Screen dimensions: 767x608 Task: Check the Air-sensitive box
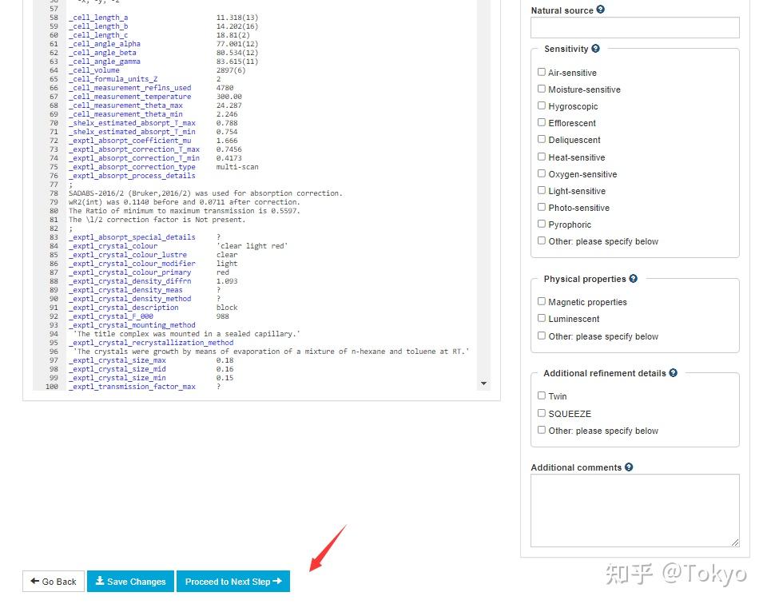click(x=542, y=72)
